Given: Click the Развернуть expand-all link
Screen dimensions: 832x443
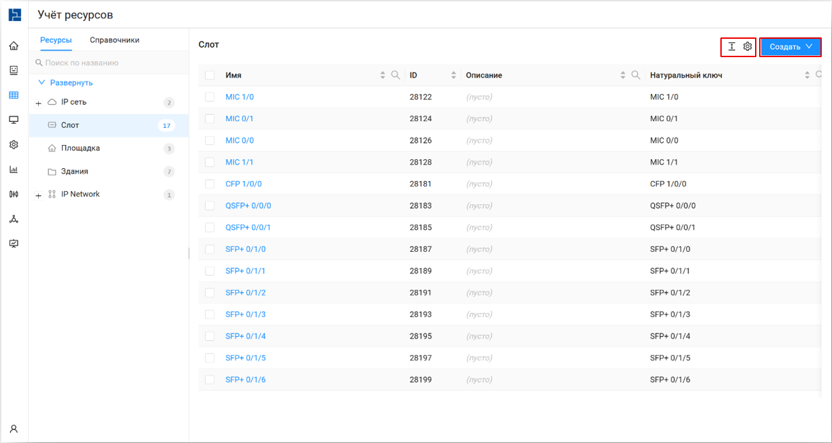Looking at the screenshot, I should 71,83.
